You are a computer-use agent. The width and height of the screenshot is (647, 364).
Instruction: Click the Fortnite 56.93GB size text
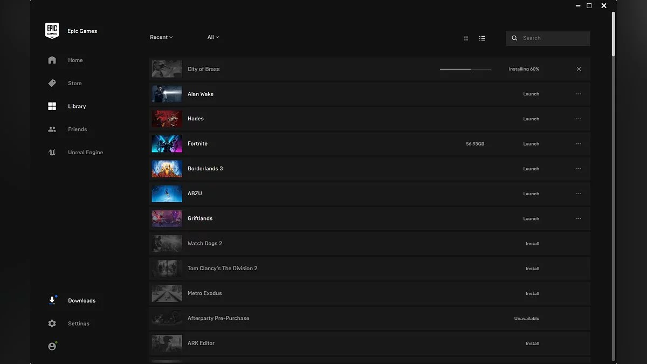point(475,144)
